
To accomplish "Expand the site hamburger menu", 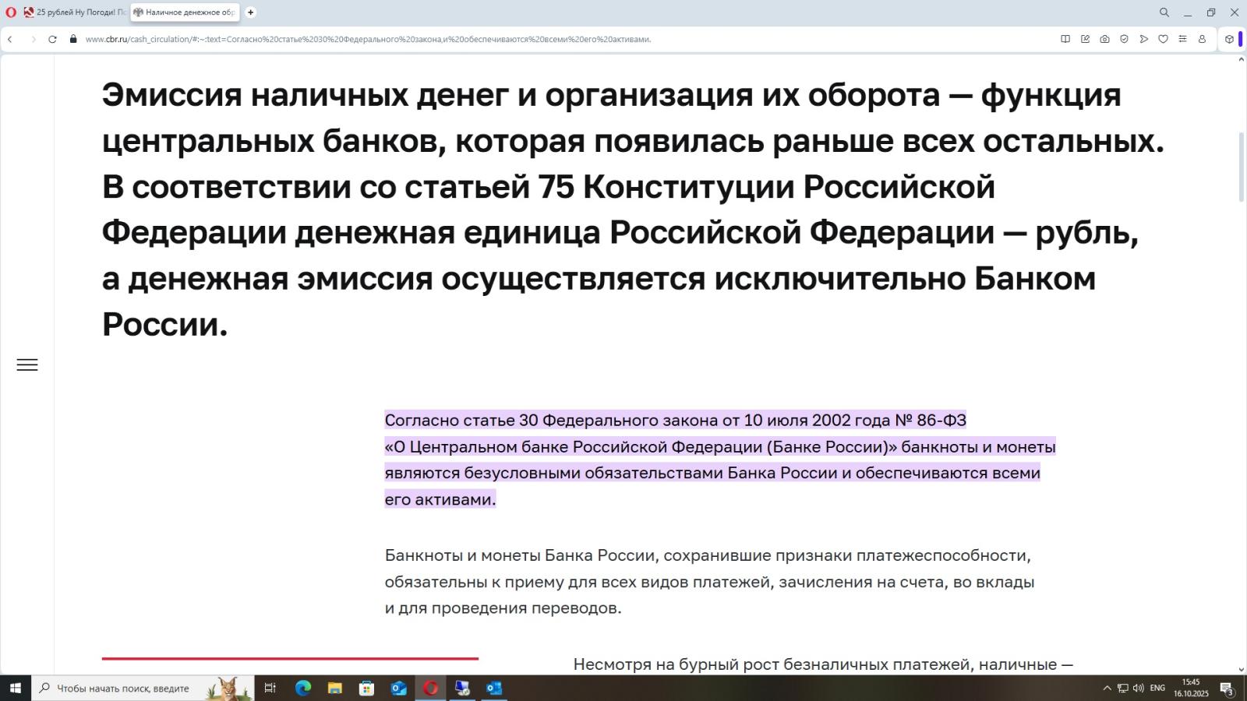I will pos(27,365).
